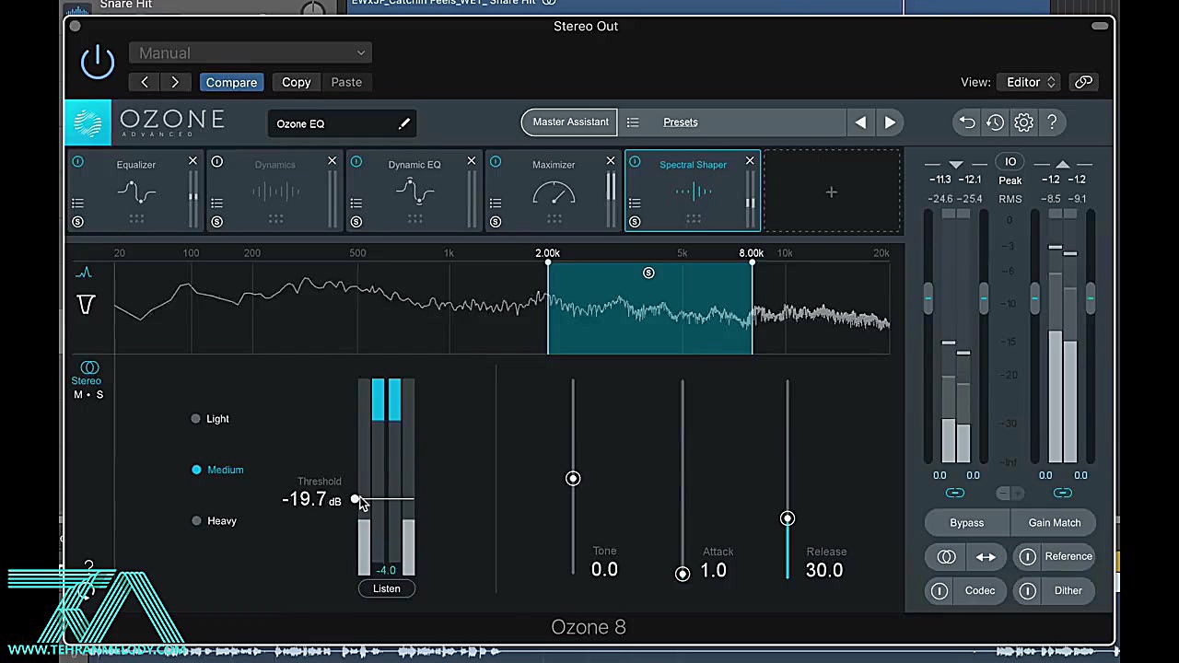Open the History clock icon
This screenshot has height=663, width=1179.
coord(995,122)
